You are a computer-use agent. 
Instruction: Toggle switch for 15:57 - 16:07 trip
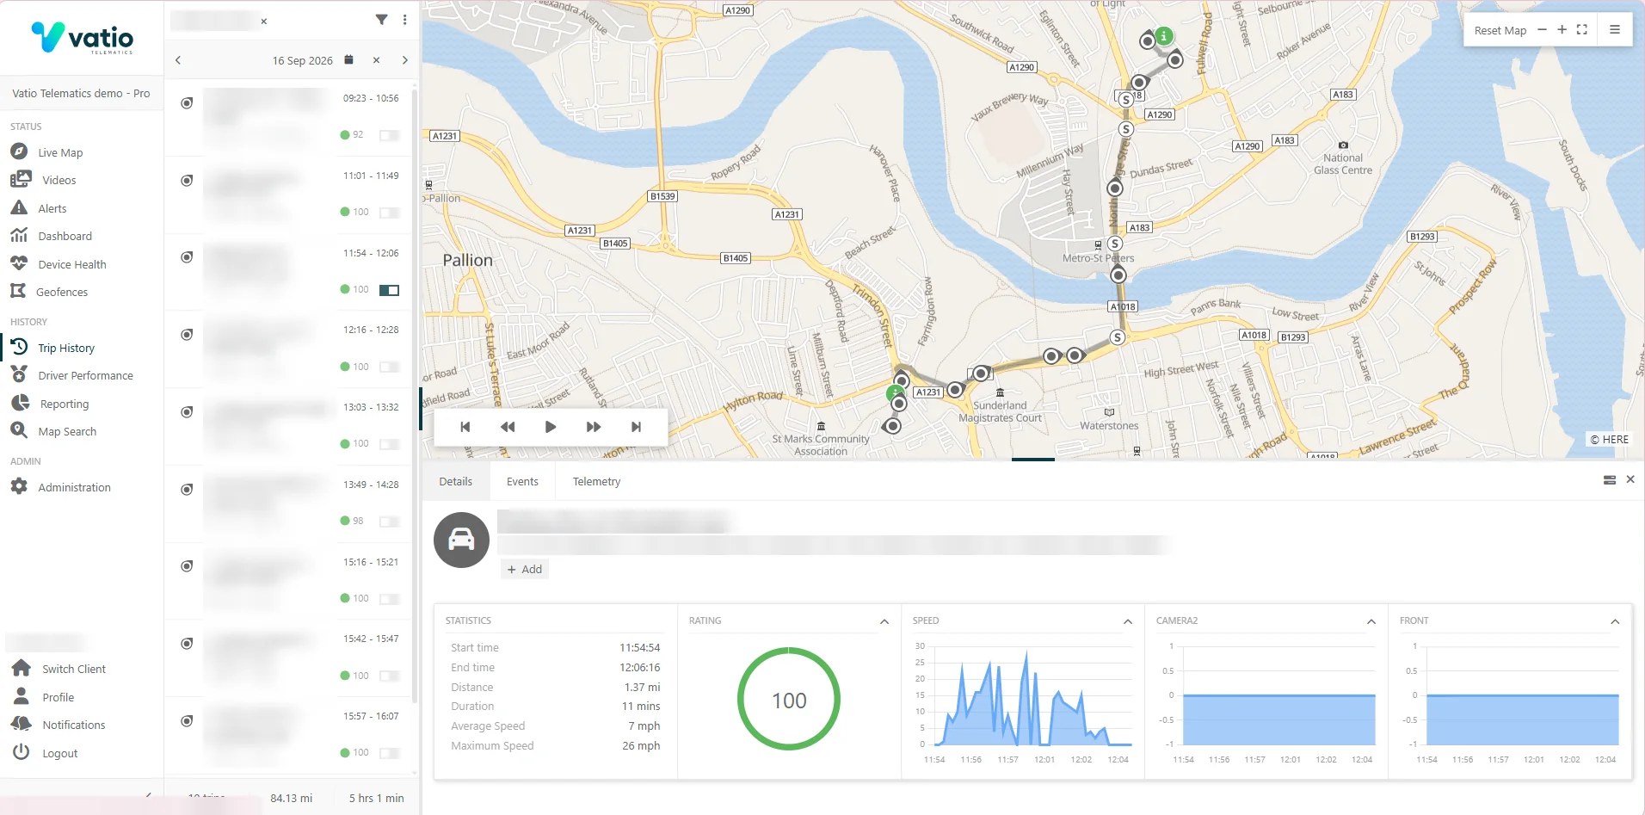390,753
